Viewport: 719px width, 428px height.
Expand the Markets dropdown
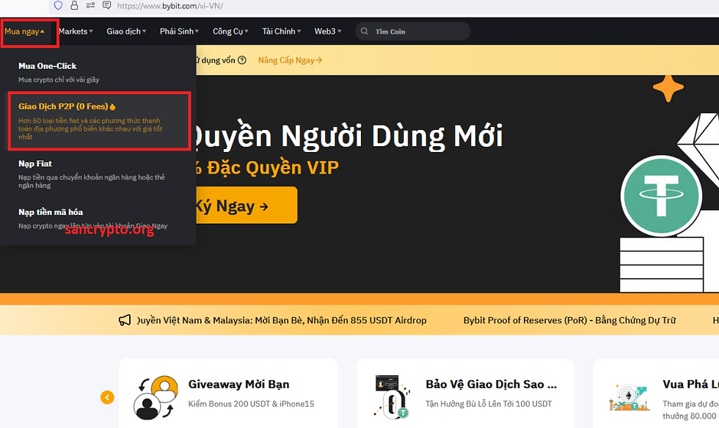[76, 31]
